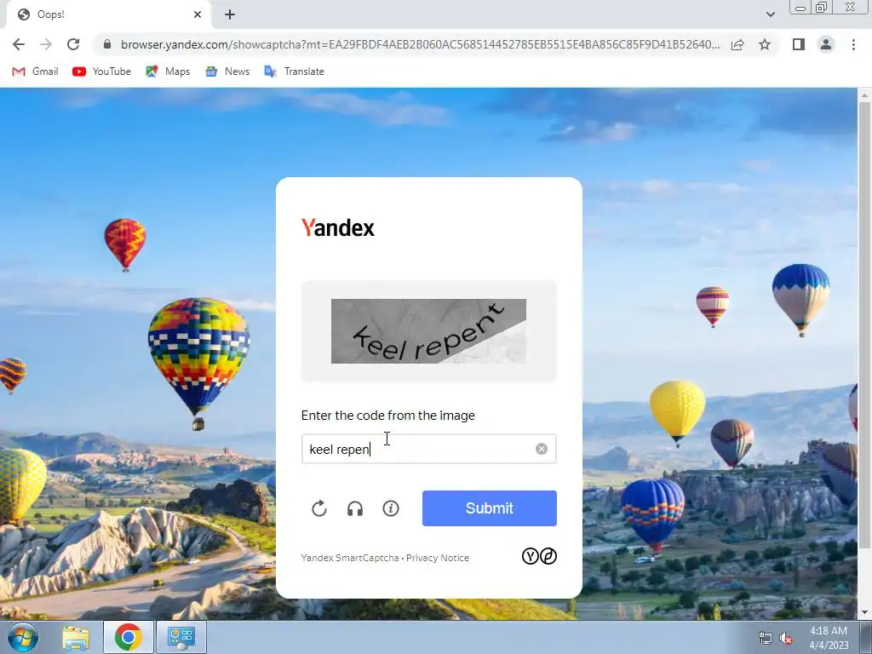Viewport: 872px width, 654px height.
Task: Reload the current page
Action: click(x=73, y=44)
